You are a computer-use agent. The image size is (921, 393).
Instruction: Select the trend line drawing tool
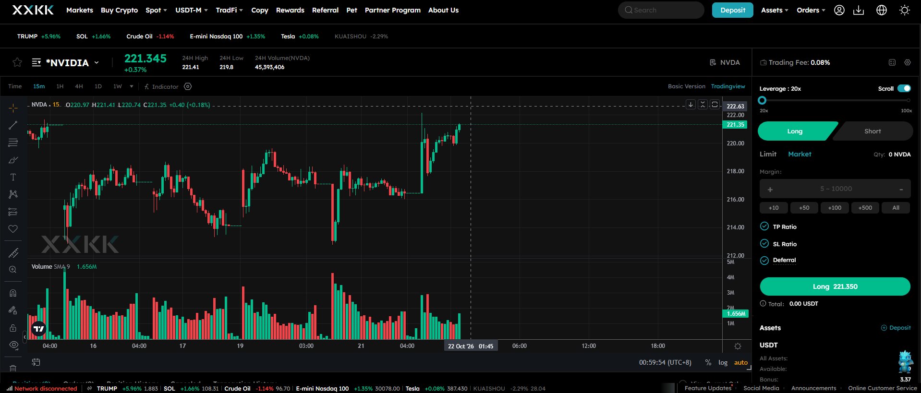pos(13,125)
